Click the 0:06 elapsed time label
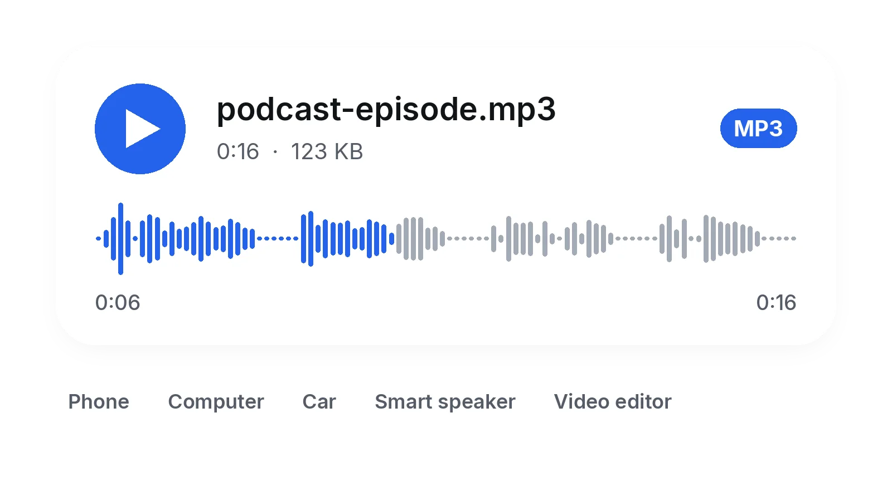Image resolution: width=892 pixels, height=501 pixels. (118, 302)
